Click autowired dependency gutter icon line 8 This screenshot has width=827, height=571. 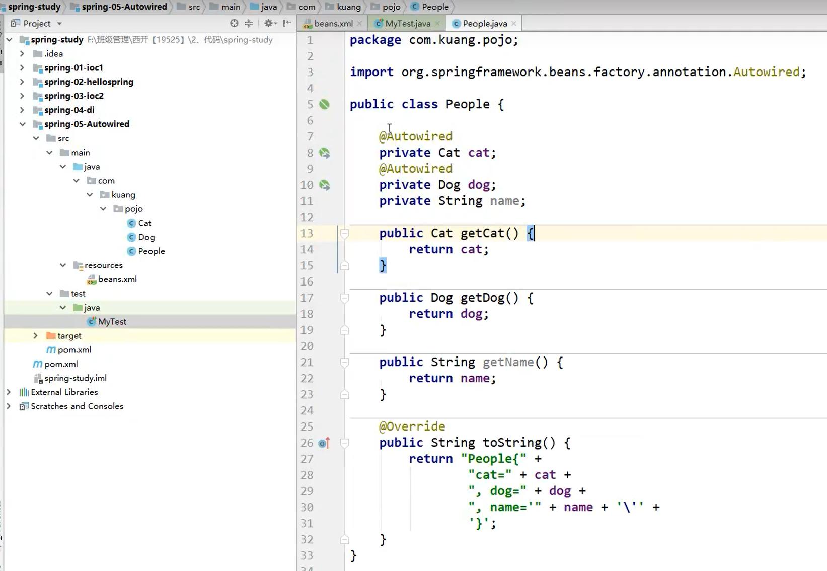325,153
